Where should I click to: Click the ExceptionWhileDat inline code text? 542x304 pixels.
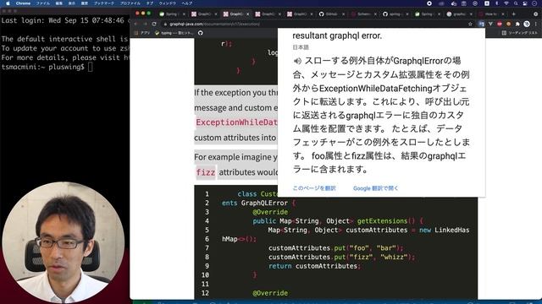pyautogui.click(x=236, y=122)
